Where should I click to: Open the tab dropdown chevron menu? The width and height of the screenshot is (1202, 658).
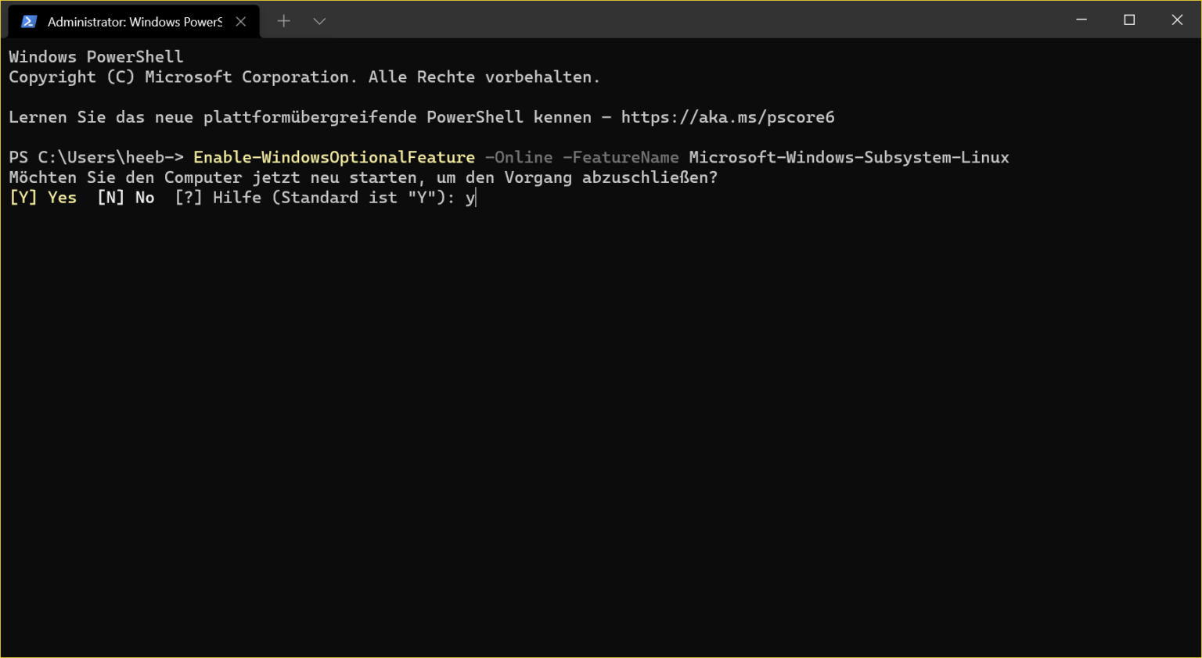point(318,21)
